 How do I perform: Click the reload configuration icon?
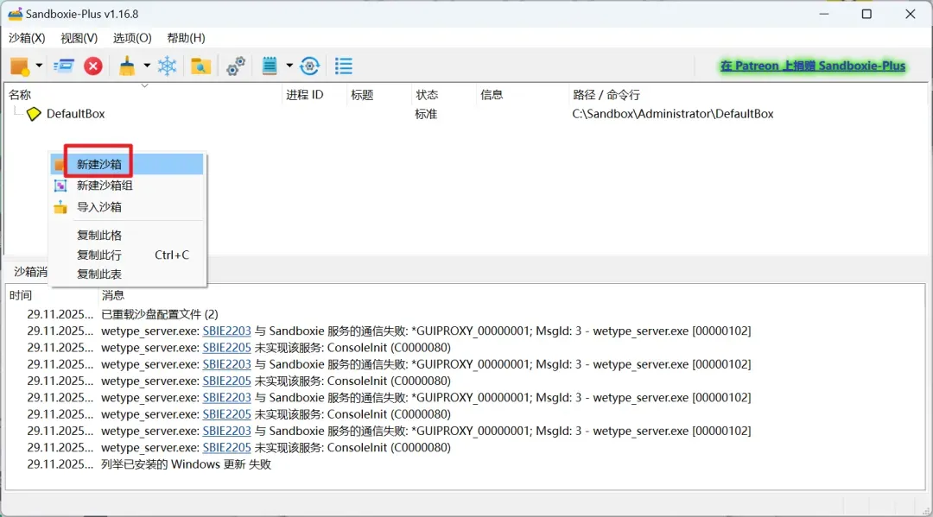[x=310, y=66]
